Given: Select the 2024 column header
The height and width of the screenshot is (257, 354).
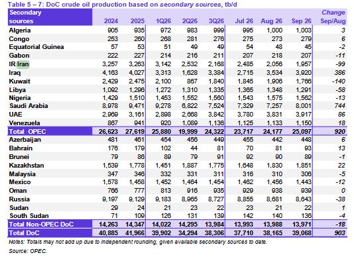Looking at the screenshot, I should 111,21.
